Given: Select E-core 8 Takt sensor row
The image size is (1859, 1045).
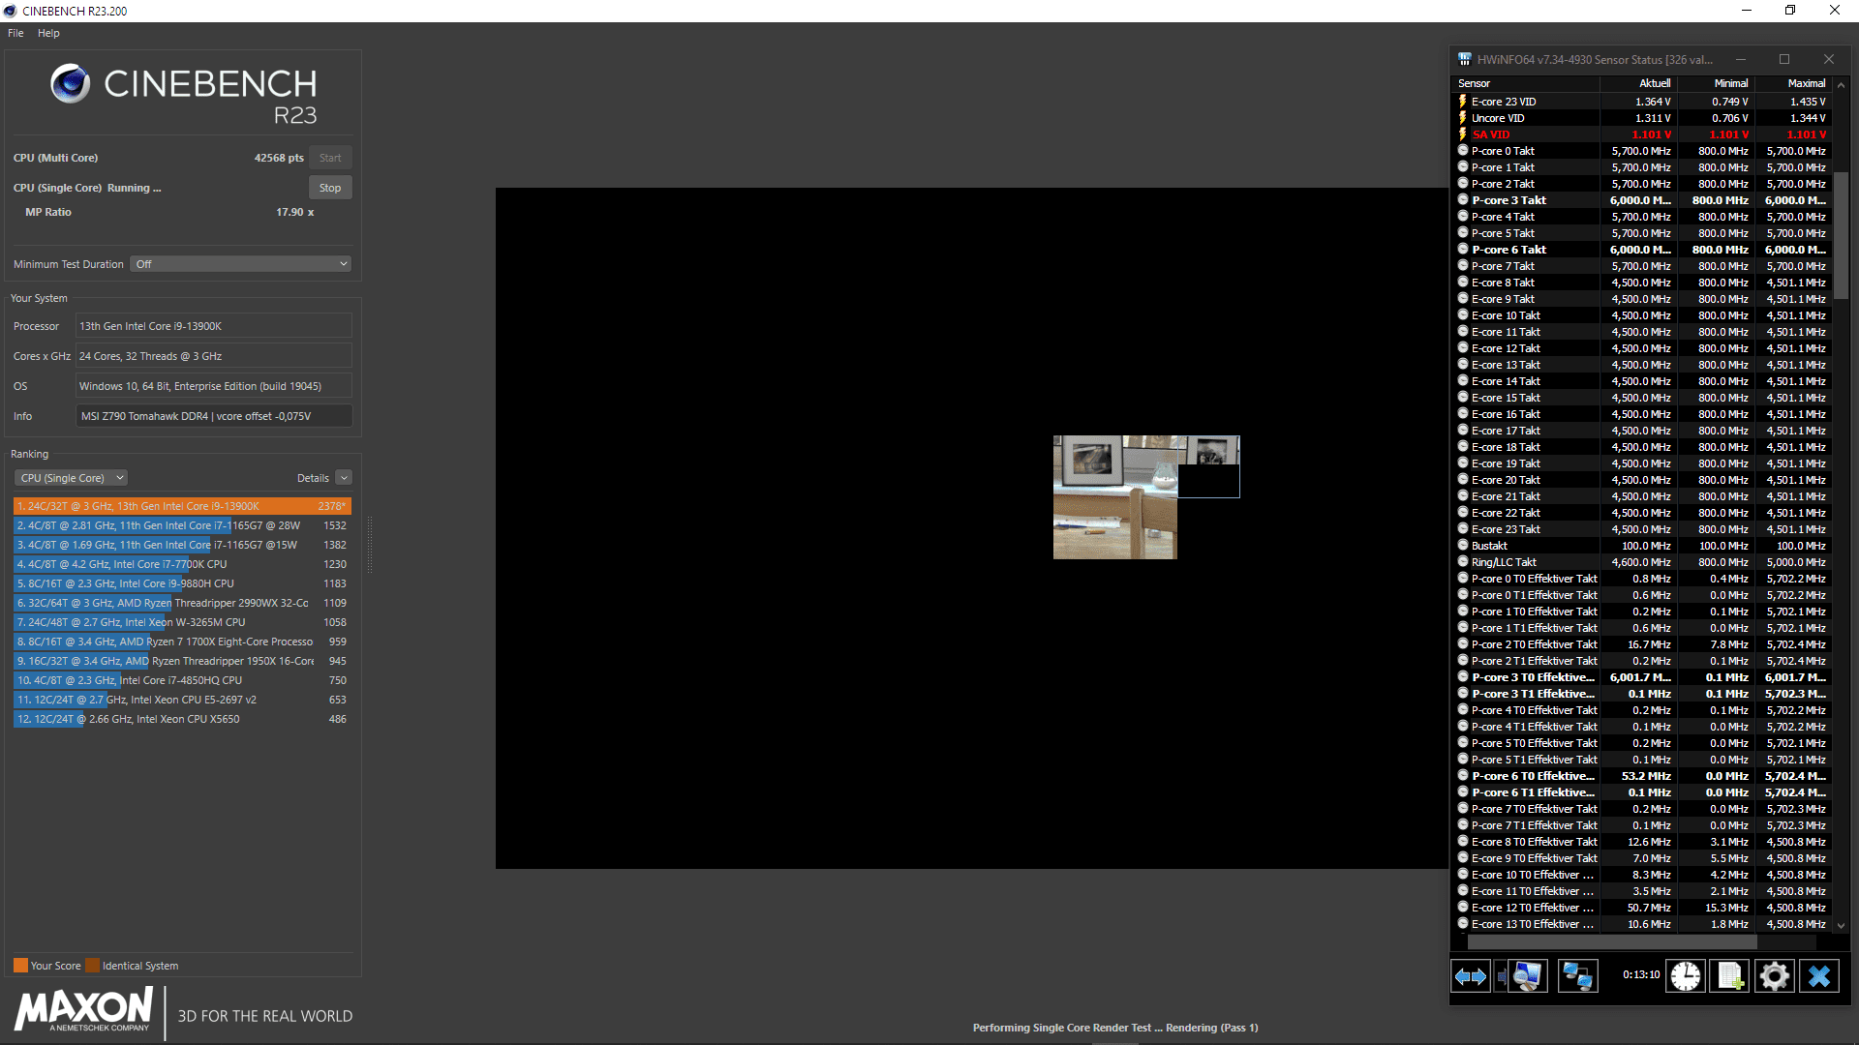Looking at the screenshot, I should tap(1643, 283).
